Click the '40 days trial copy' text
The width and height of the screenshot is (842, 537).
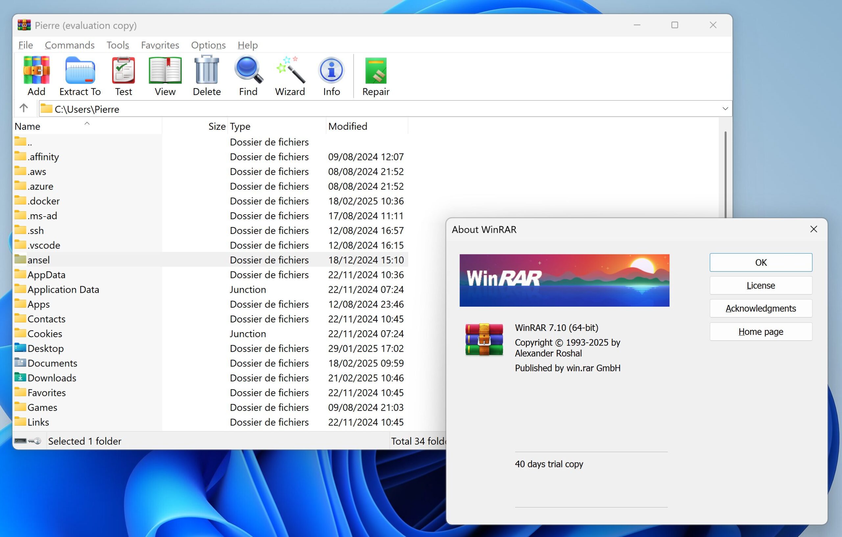[x=549, y=464]
